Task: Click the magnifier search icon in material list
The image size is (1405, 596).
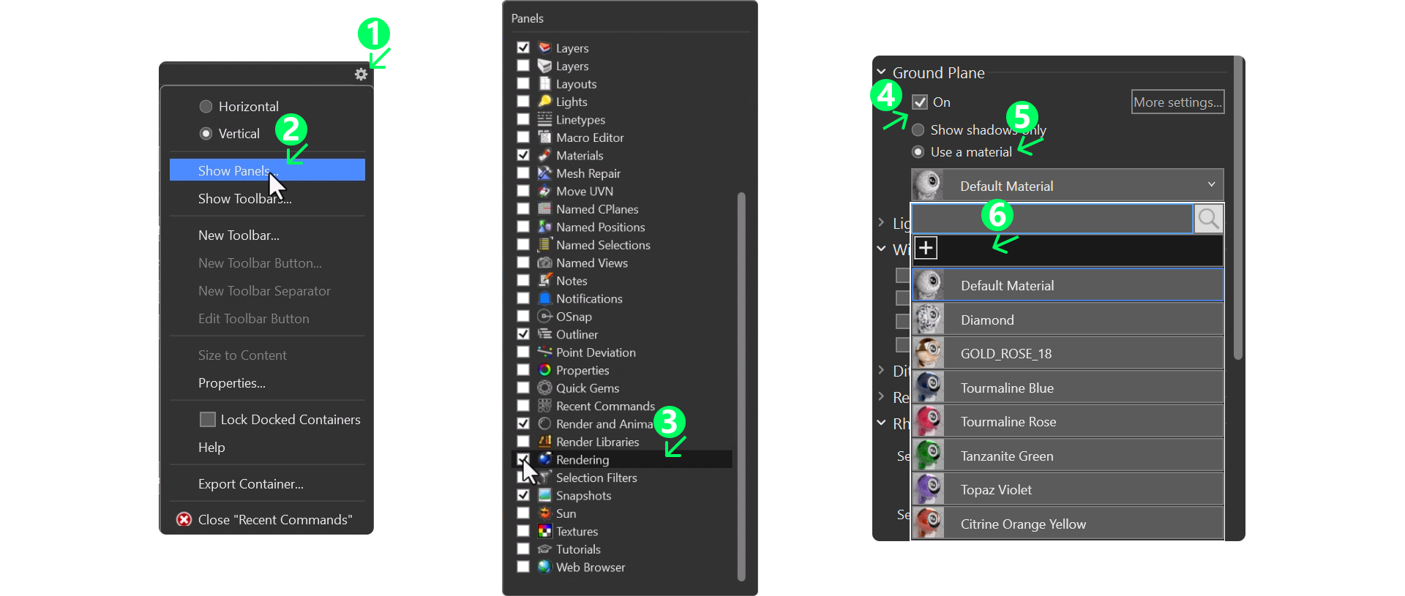Action: coord(1208,219)
